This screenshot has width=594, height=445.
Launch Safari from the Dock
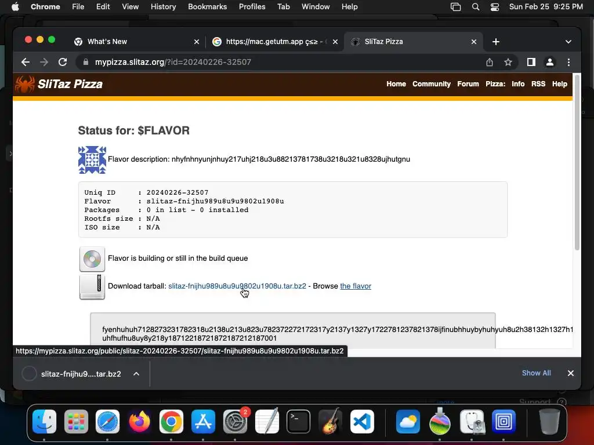tap(107, 421)
